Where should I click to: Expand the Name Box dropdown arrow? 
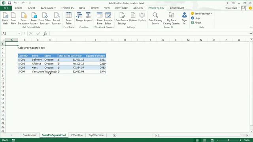[x=19, y=34]
